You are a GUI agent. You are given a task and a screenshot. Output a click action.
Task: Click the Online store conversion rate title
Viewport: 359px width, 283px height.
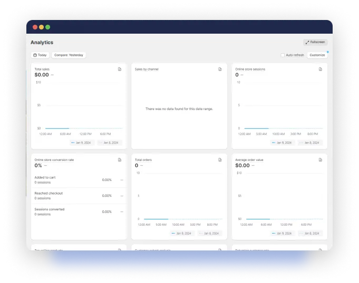coord(54,159)
